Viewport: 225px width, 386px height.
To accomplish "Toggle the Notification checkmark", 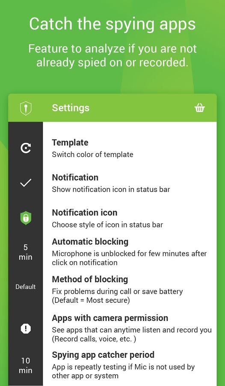I will tap(26, 183).
